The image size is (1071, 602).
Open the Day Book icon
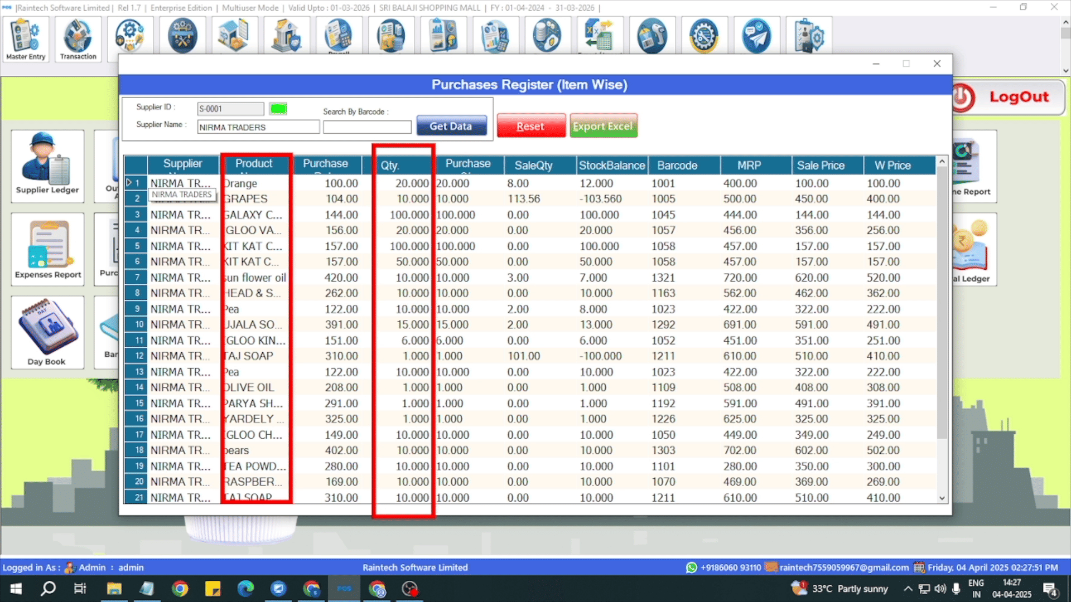click(x=47, y=332)
